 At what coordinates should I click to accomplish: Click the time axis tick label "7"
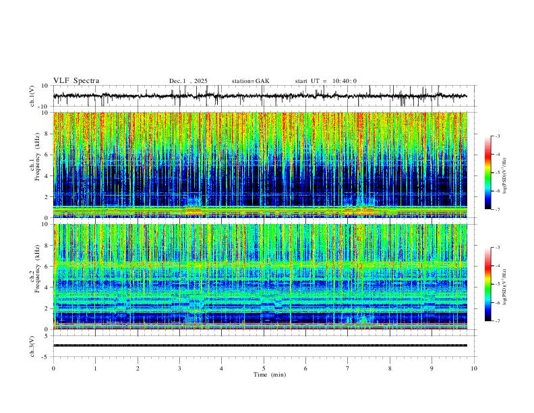click(348, 368)
